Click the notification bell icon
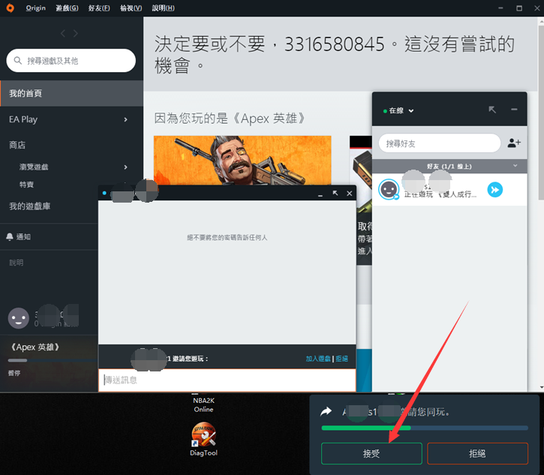Screen dimensions: 544x475 click(x=10, y=236)
